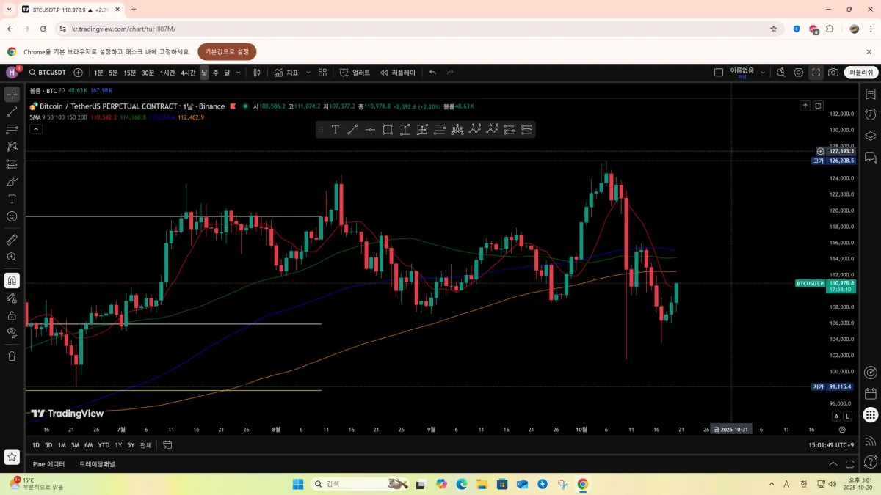This screenshot has width=881, height=495.
Task: Select the 1시간 timeframe
Action: point(167,73)
